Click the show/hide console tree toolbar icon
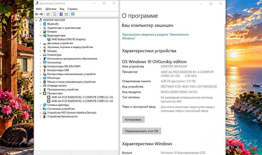 48,14
